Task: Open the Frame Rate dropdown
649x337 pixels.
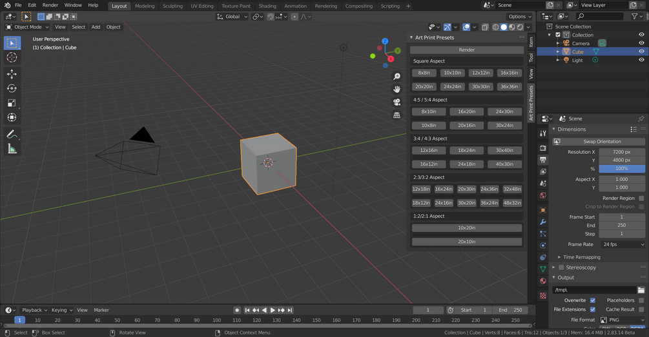Action: [622, 244]
